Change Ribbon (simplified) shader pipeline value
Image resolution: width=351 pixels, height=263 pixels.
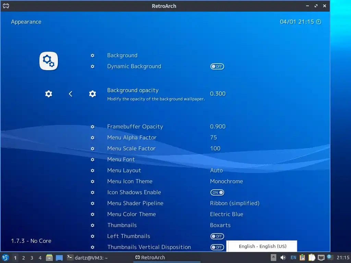[234, 203]
